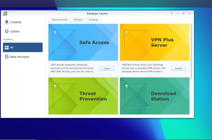This screenshot has height=140, width=212.
Task: Open the Settings button in toolbar
Action: tap(93, 20)
